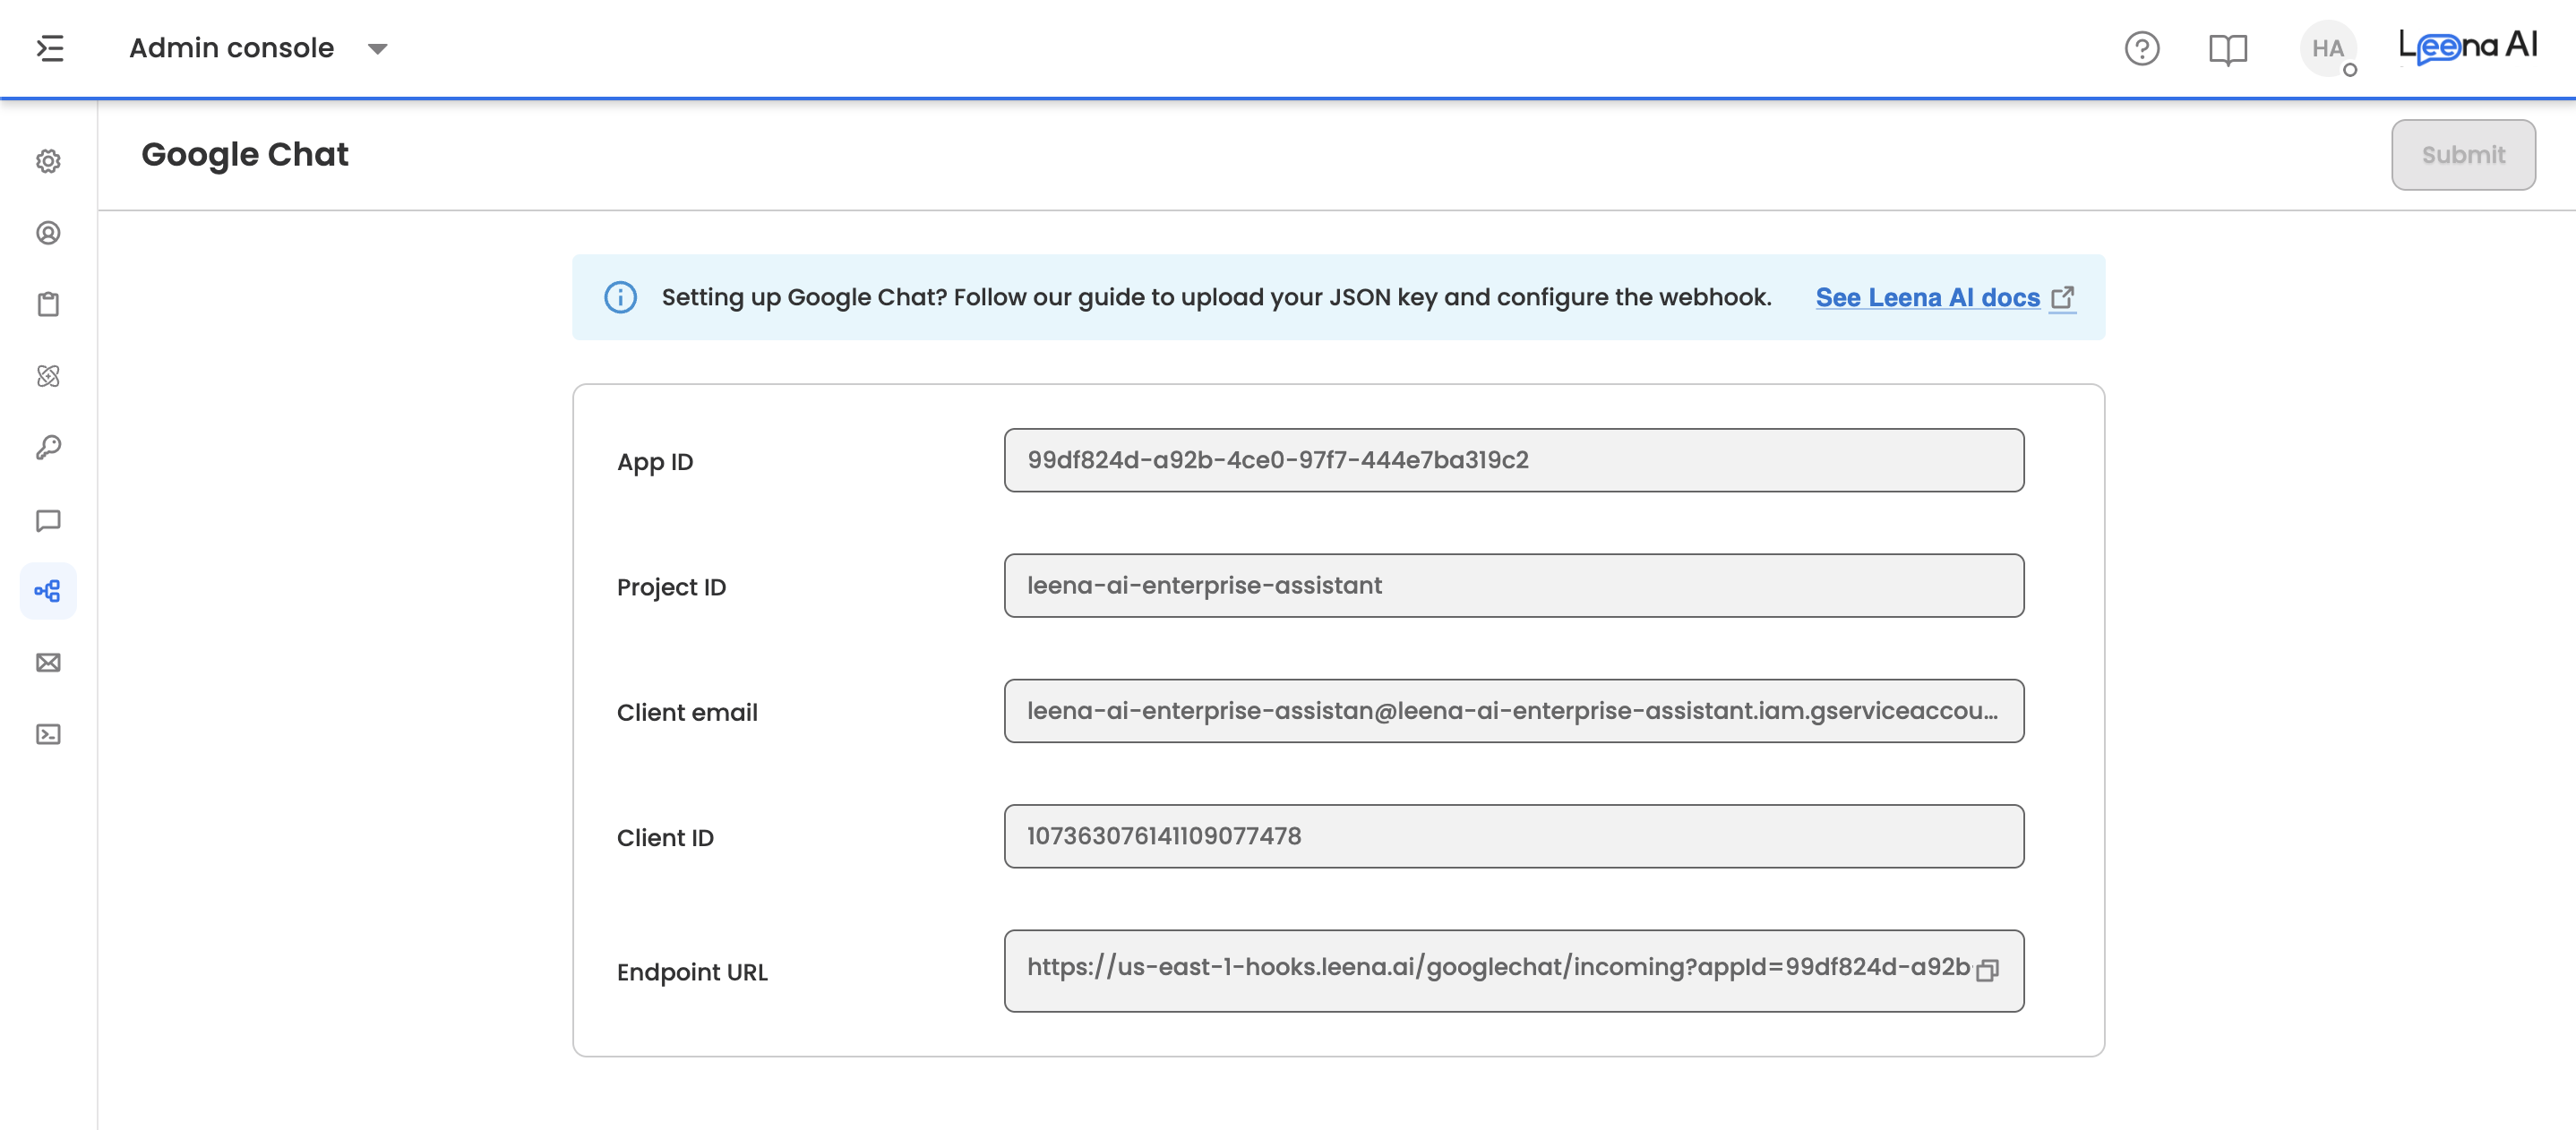Image resolution: width=2576 pixels, height=1130 pixels.
Task: Click the Endpoint URL label
Action: pyautogui.click(x=692, y=972)
